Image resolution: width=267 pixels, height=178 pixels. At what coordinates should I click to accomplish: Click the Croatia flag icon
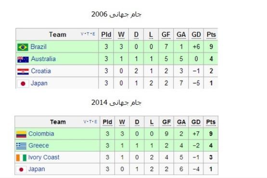[x=23, y=72]
